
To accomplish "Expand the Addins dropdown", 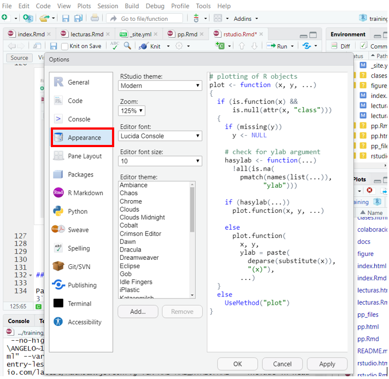I will tap(246, 19).
